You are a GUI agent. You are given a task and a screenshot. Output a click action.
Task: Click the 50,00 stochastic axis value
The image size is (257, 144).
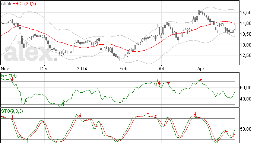tap(245, 129)
